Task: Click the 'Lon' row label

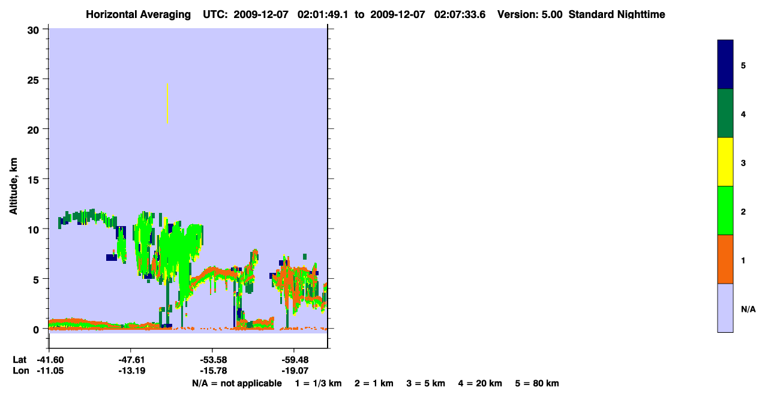Action: 20,371
